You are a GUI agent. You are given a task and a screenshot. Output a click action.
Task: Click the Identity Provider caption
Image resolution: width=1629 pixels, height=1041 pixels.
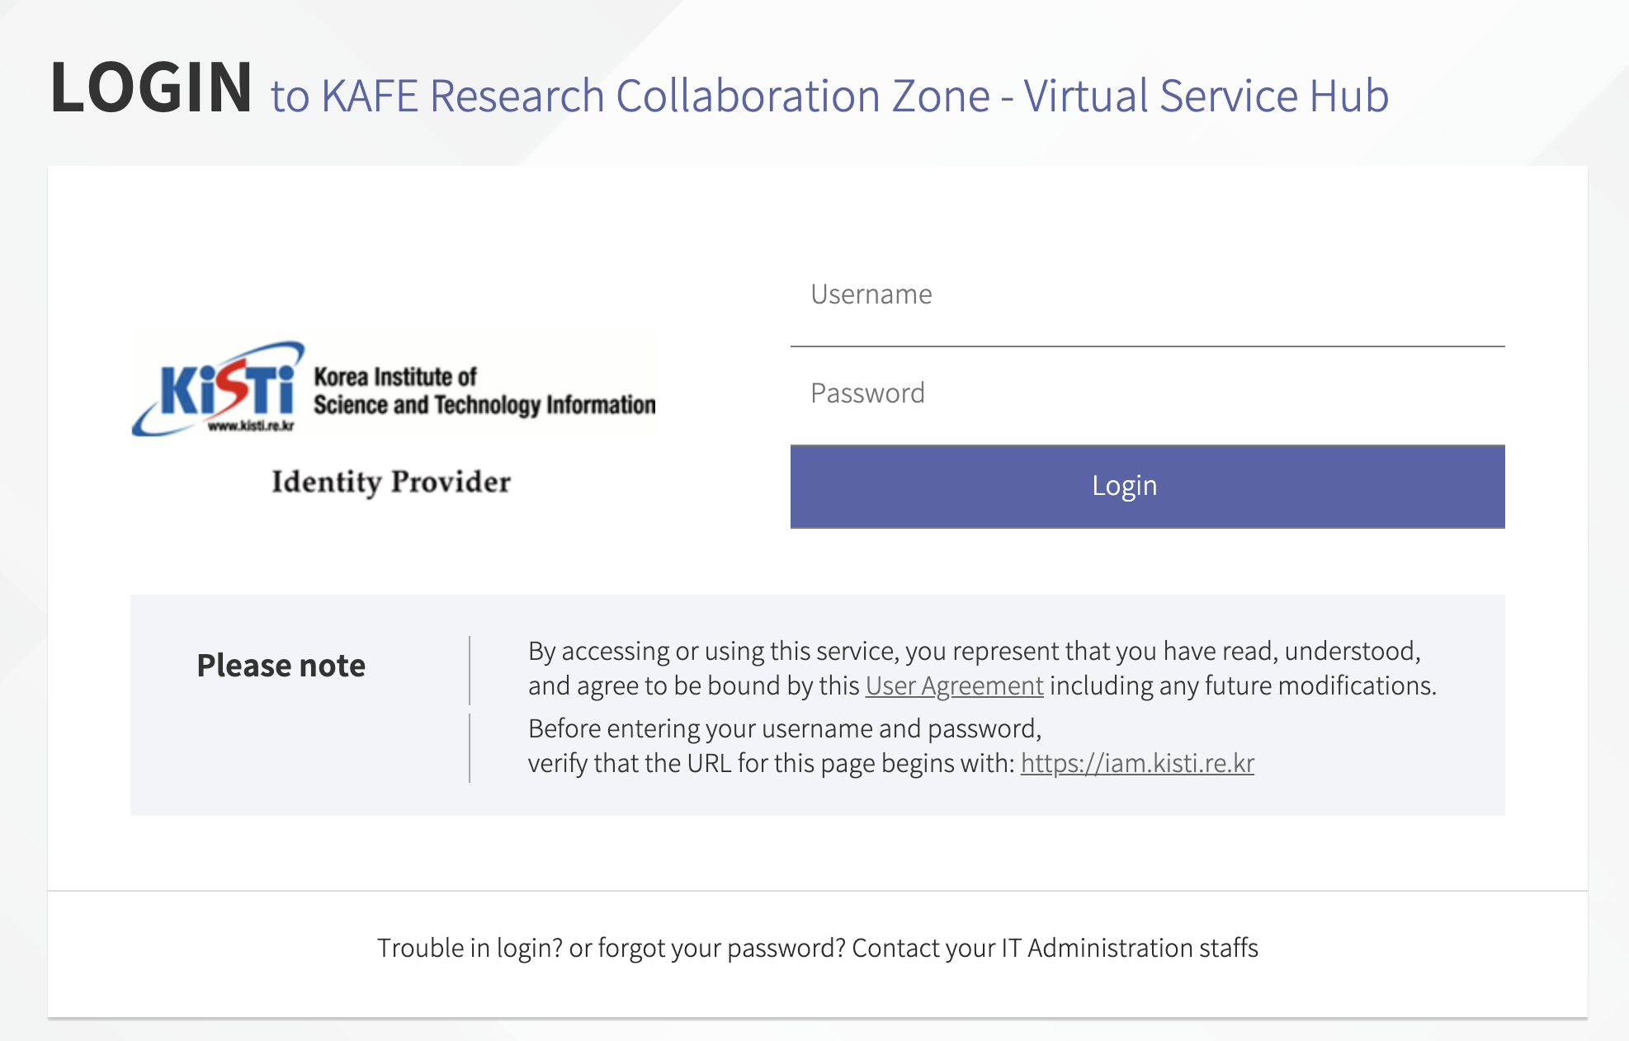pyautogui.click(x=391, y=483)
